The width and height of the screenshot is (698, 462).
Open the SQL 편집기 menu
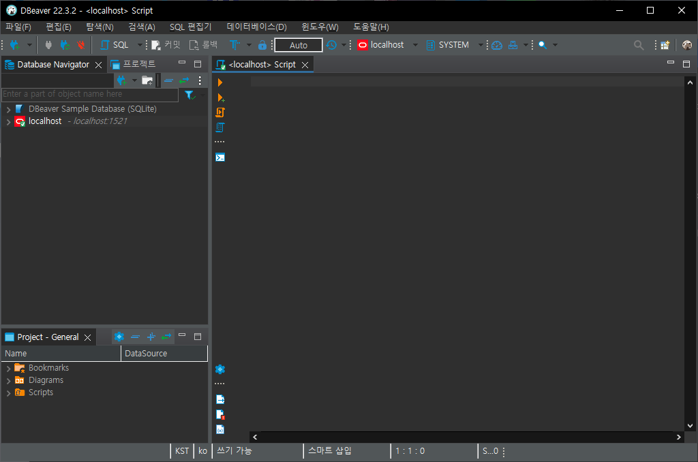[191, 27]
